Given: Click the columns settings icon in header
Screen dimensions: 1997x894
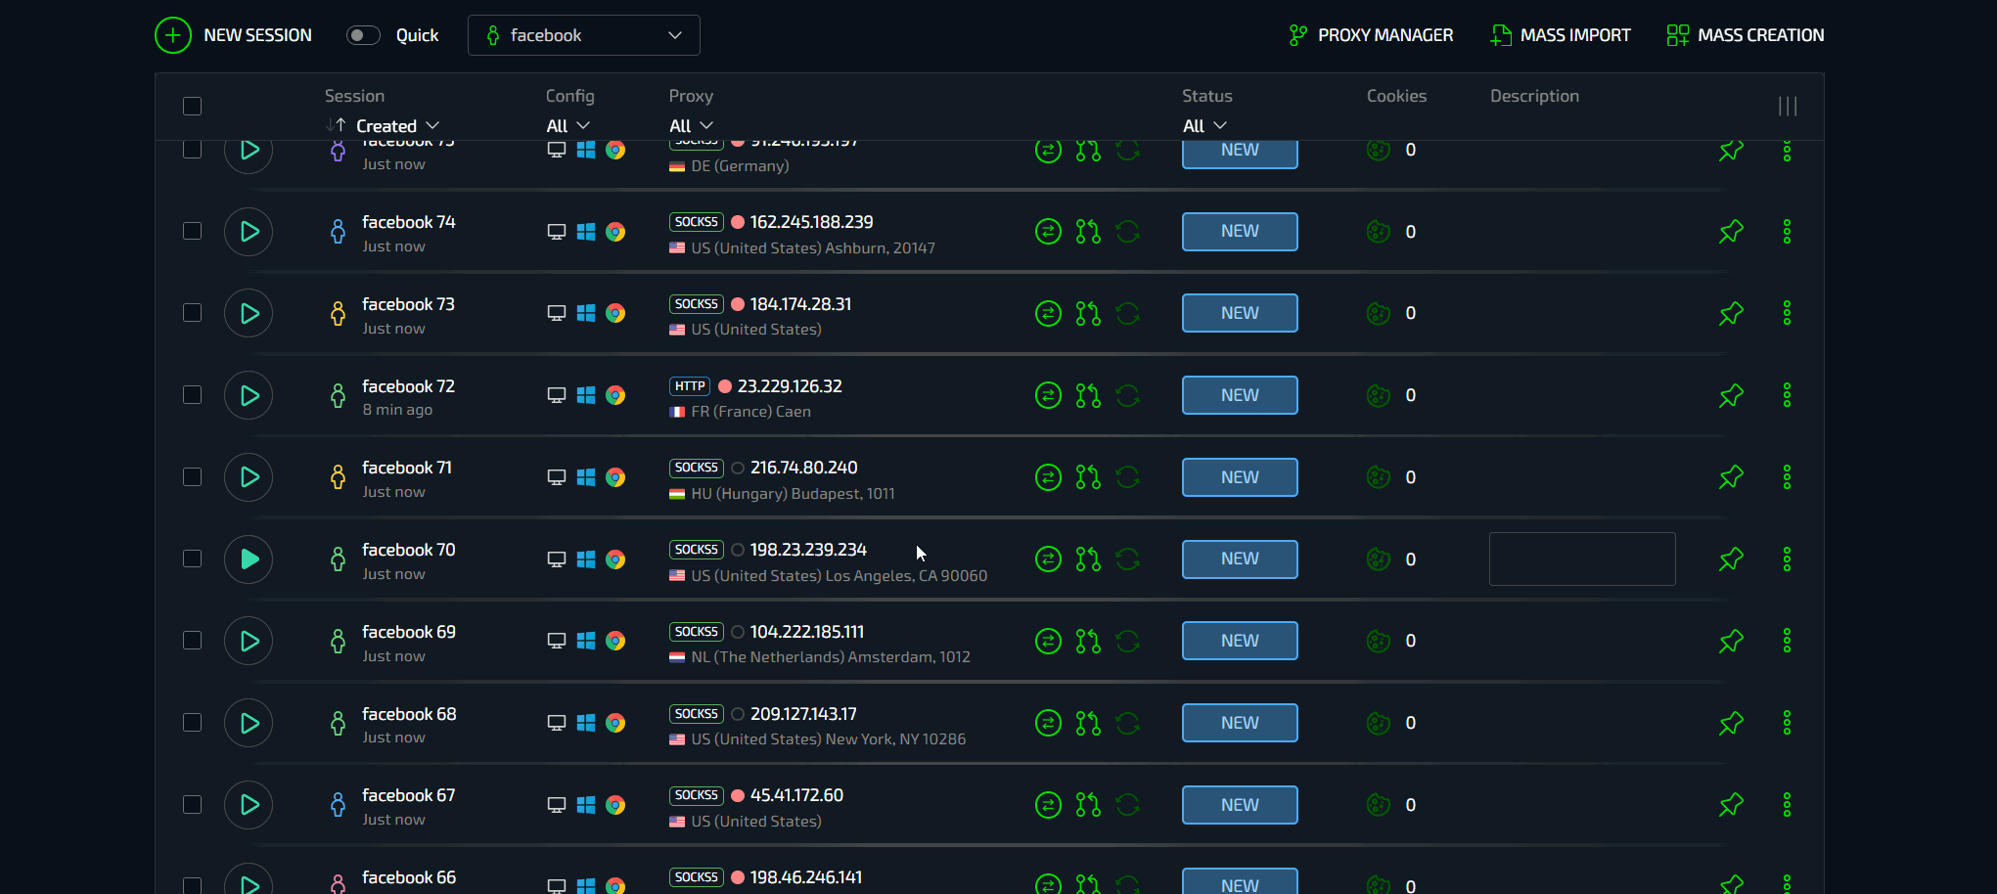Looking at the screenshot, I should tap(1787, 106).
